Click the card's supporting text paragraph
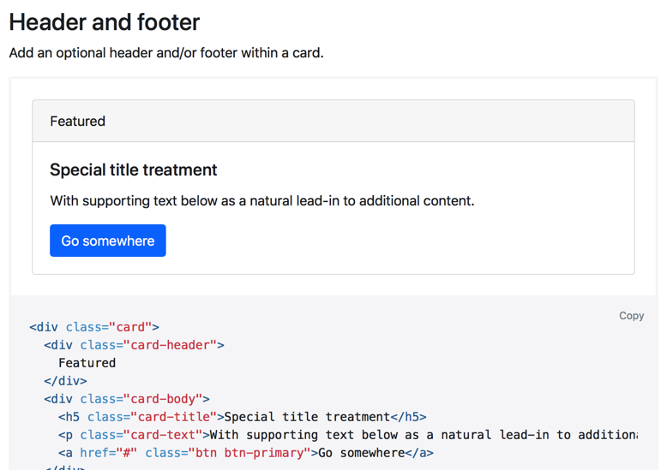 [x=261, y=200]
